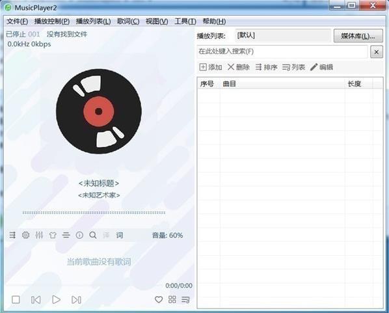Skip to the next track
The height and width of the screenshot is (313, 389).
(76, 299)
